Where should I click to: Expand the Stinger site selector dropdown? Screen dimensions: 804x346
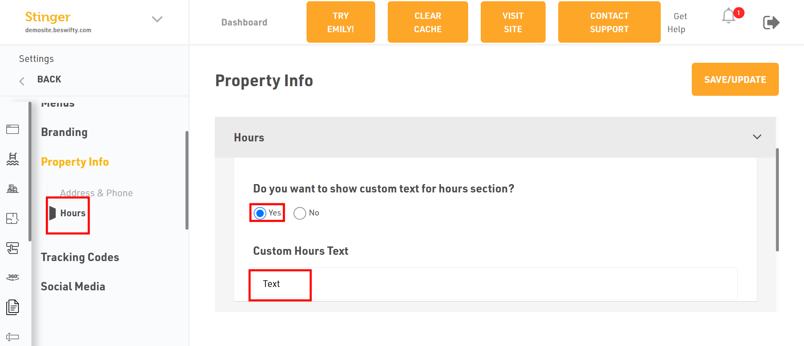coord(157,19)
